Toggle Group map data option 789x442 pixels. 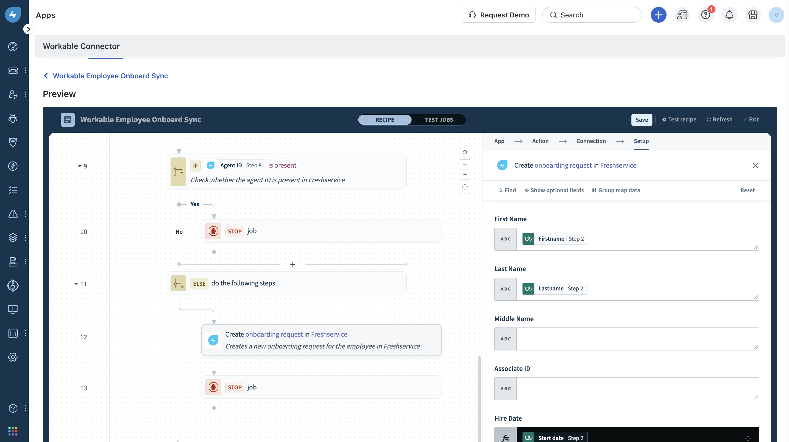pos(616,190)
